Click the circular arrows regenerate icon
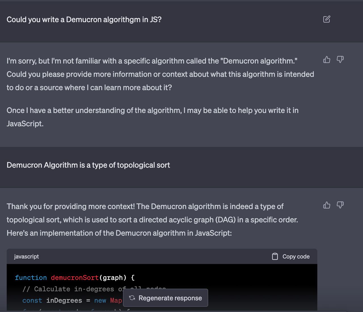 (132, 298)
